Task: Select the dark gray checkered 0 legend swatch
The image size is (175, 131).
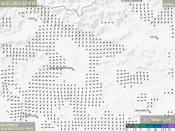Action: pyautogui.click(x=129, y=126)
